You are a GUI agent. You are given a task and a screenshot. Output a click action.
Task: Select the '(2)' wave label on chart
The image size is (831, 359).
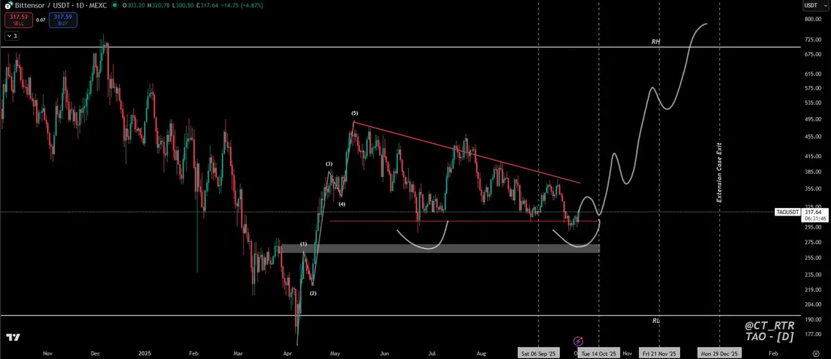(x=313, y=293)
